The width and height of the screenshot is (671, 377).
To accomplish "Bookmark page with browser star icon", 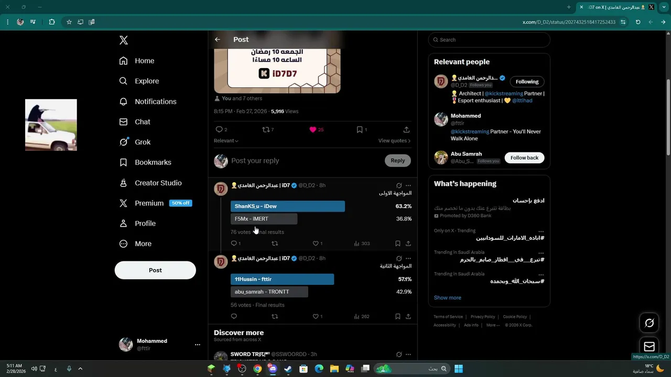I will (69, 22).
